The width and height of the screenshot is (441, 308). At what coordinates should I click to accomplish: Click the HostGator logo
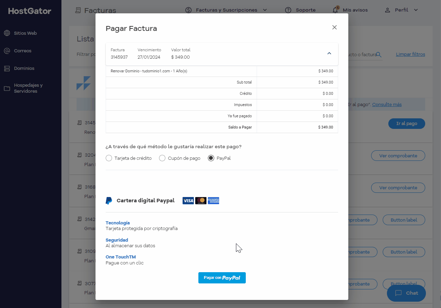pos(30,11)
